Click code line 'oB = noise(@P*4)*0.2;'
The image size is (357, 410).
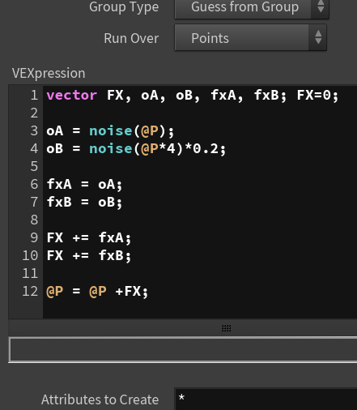pos(136,149)
